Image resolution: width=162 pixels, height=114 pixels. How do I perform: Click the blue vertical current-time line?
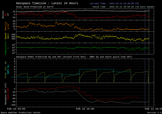[x=145, y=76]
